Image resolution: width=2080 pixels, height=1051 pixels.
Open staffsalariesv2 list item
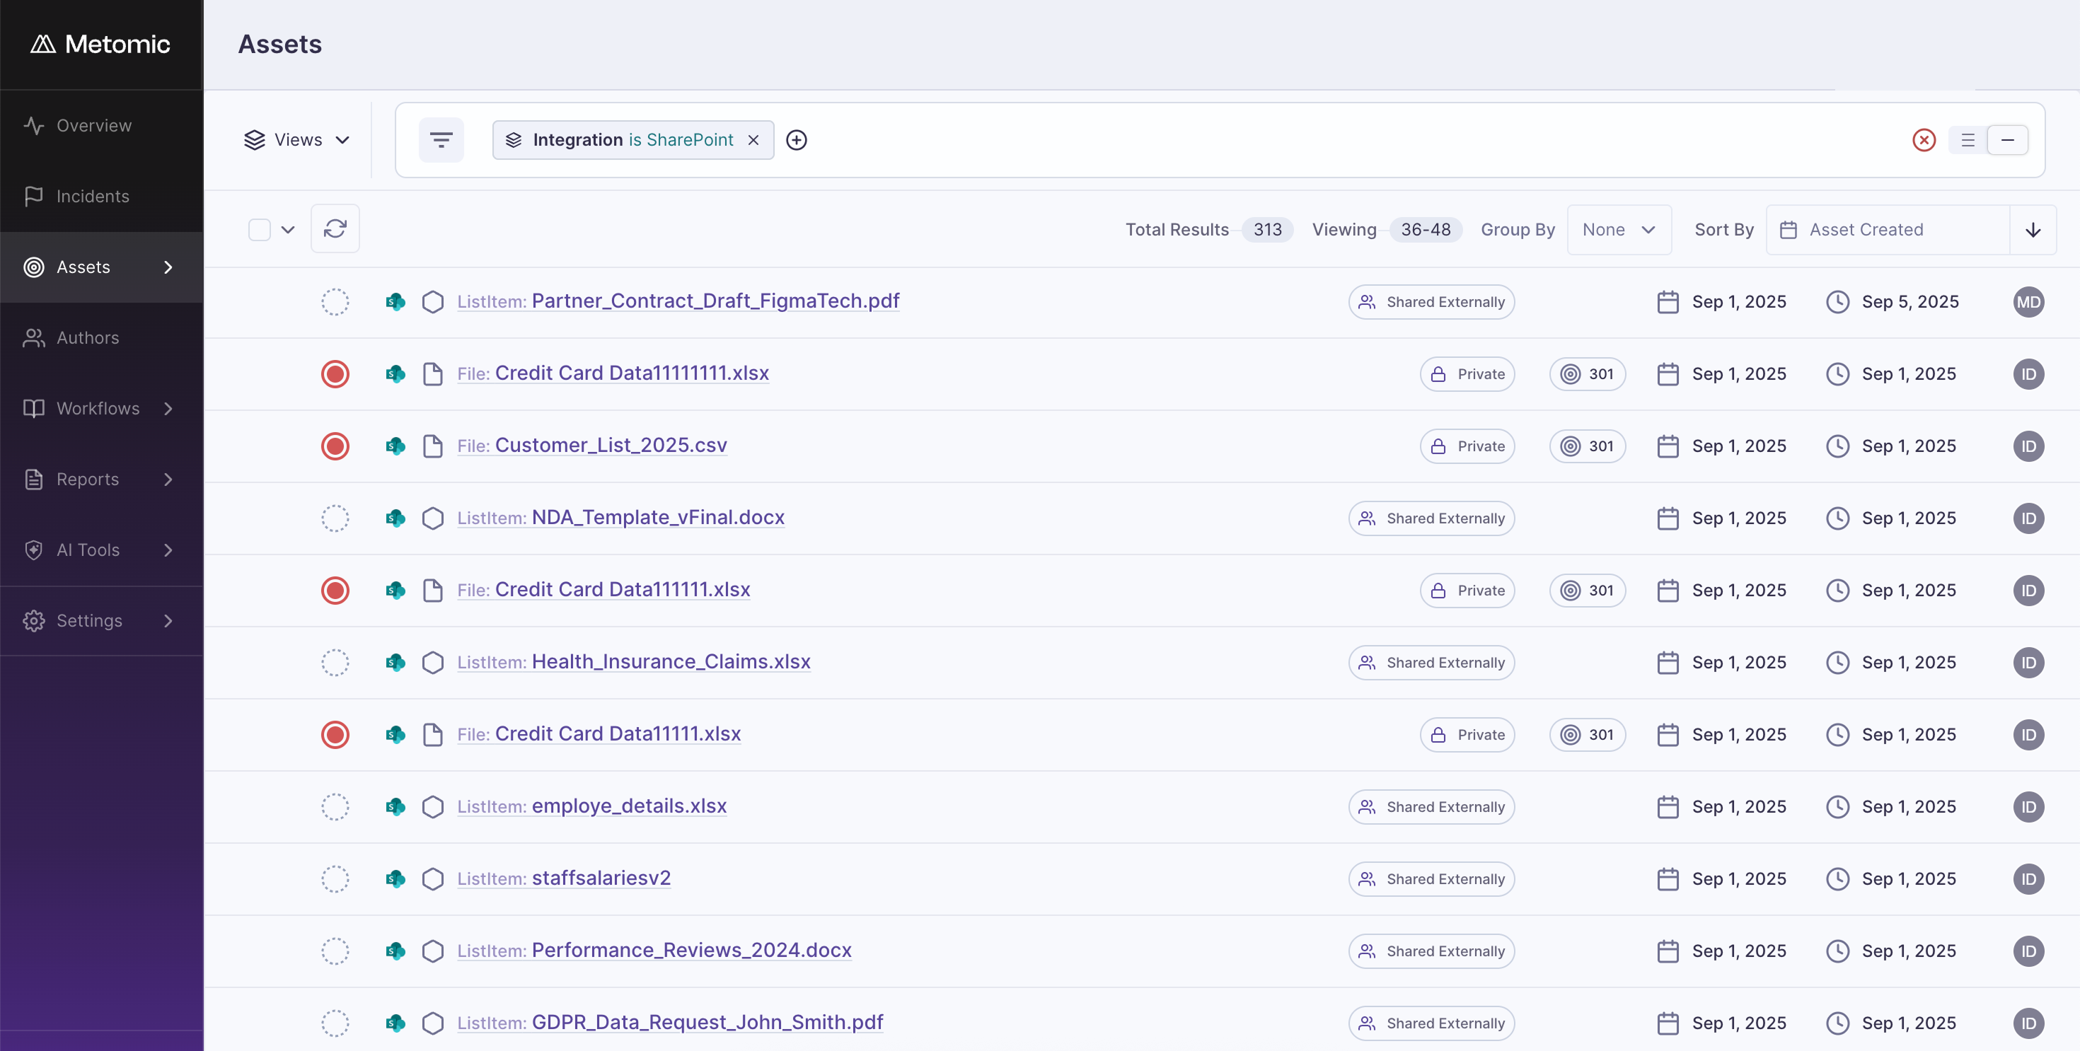click(564, 878)
